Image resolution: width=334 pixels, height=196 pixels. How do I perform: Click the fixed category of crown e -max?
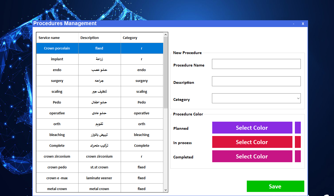pyautogui.click(x=142, y=178)
